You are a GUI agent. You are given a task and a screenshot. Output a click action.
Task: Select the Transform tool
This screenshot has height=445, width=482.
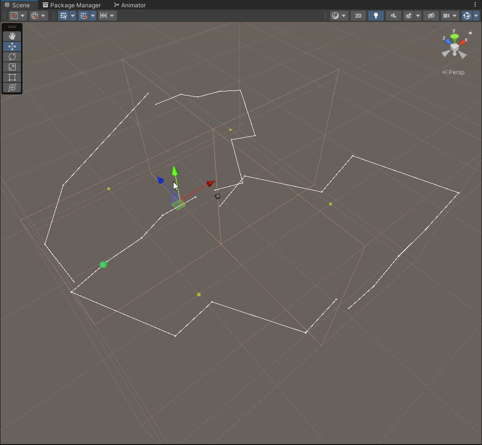pos(12,88)
